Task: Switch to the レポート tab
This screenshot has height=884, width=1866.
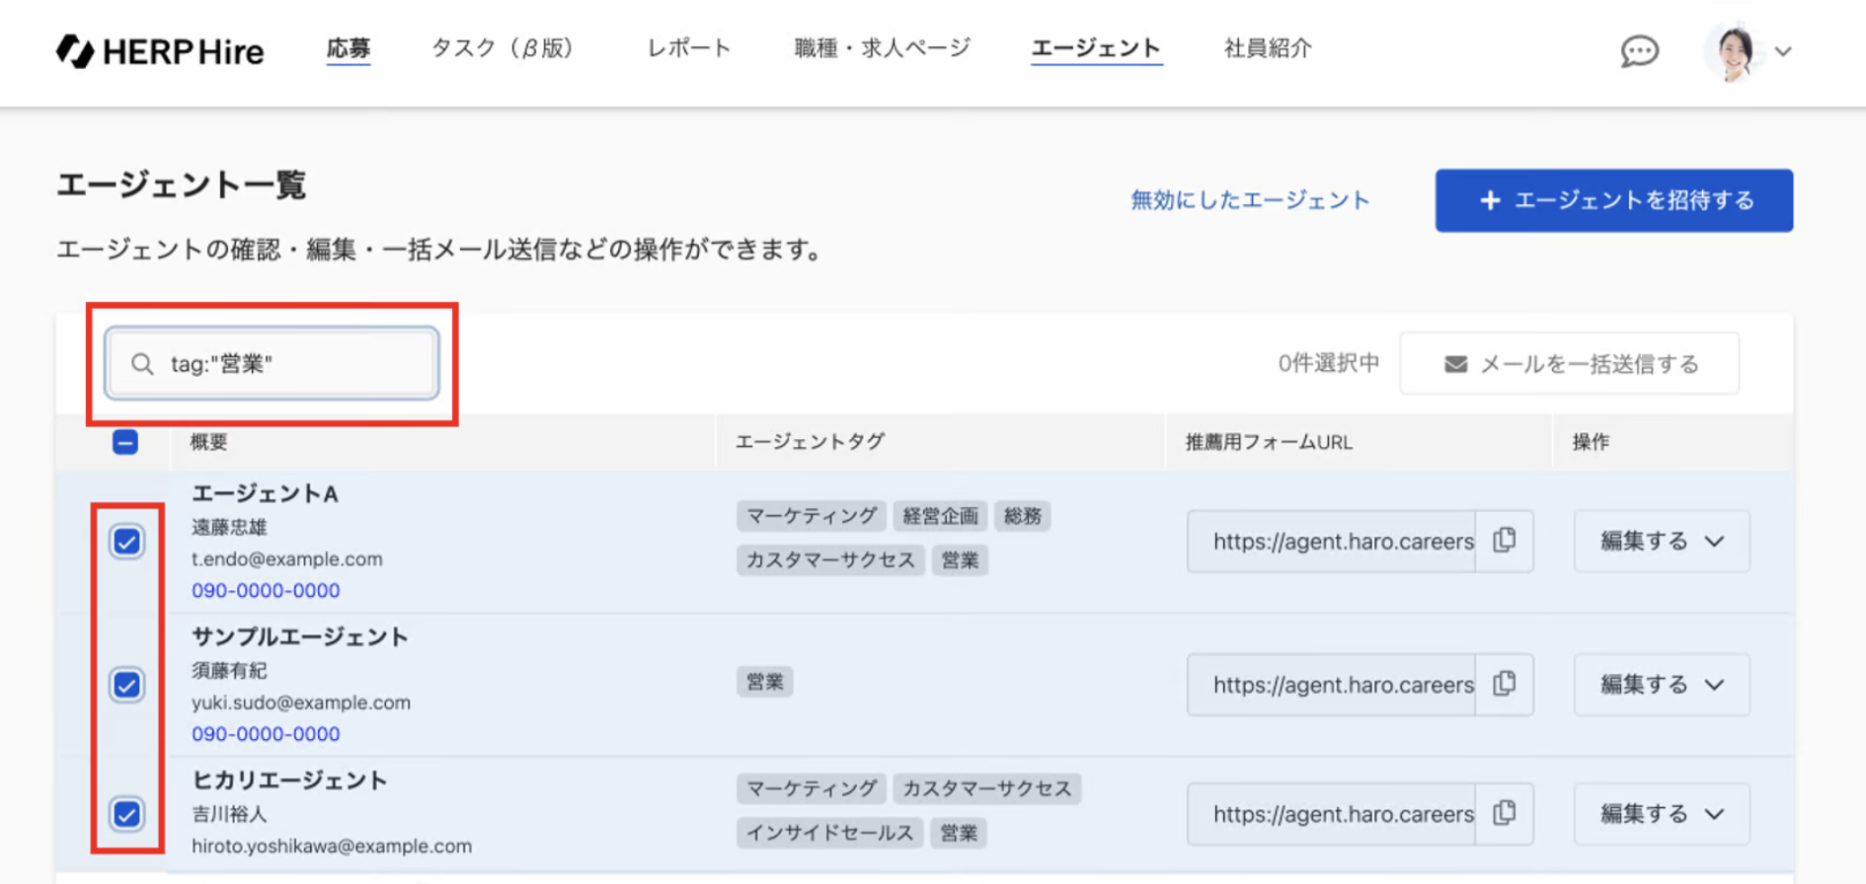Action: coord(688,48)
